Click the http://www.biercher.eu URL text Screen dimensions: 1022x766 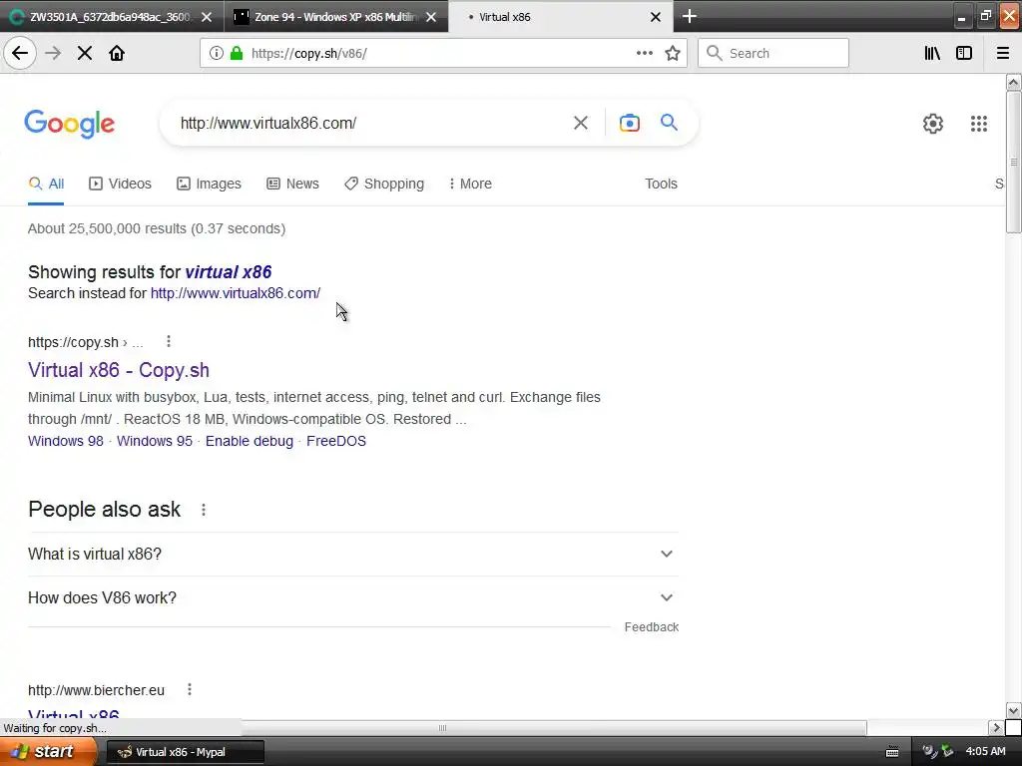coord(97,690)
